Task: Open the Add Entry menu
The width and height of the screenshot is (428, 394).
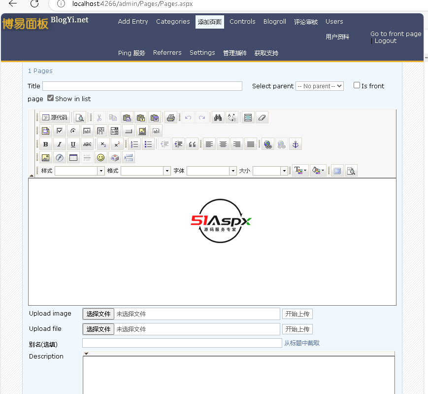Action: (133, 22)
